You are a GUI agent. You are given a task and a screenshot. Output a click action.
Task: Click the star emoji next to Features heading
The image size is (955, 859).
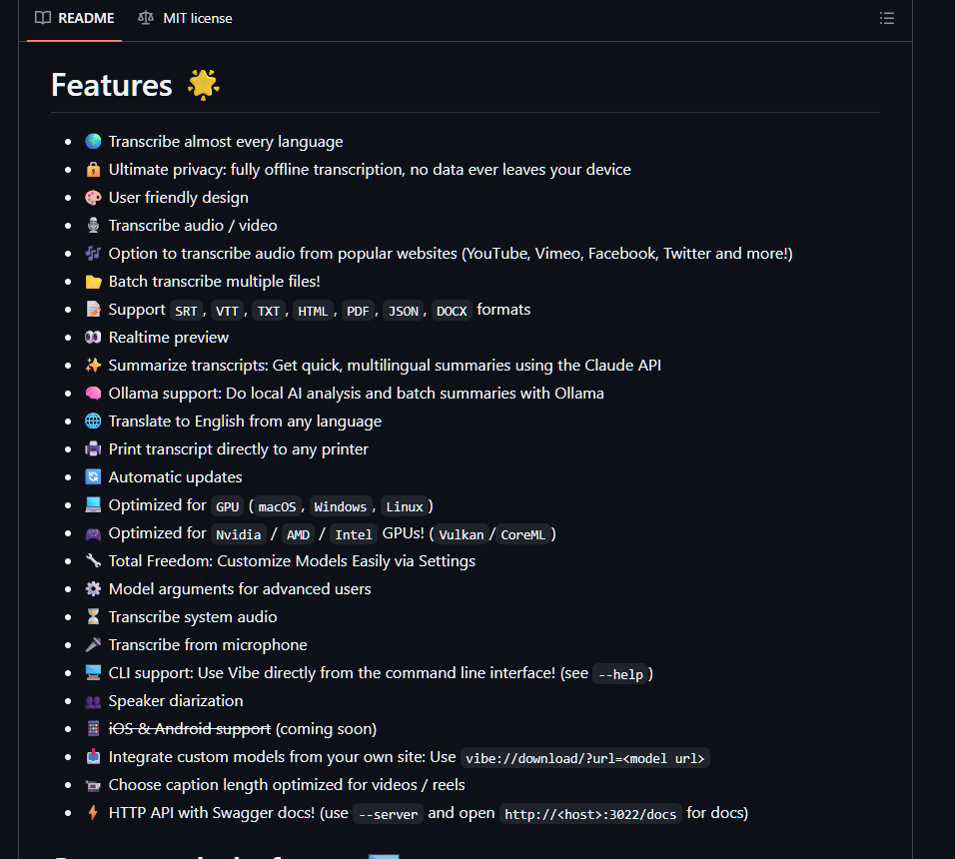204,85
